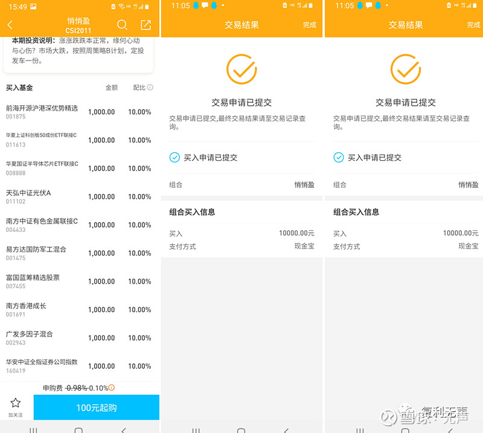Tap Android back button on middle screen
This screenshot has height=433, width=483.
point(286,430)
